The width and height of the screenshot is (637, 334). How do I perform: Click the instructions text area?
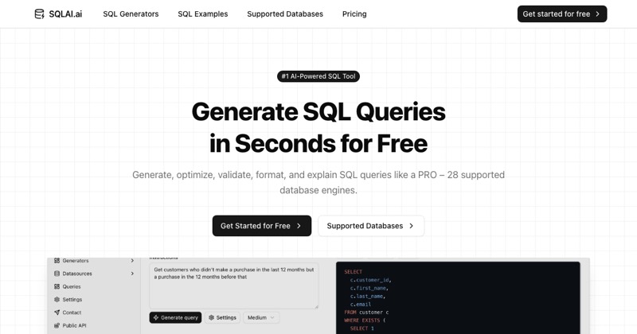point(234,285)
